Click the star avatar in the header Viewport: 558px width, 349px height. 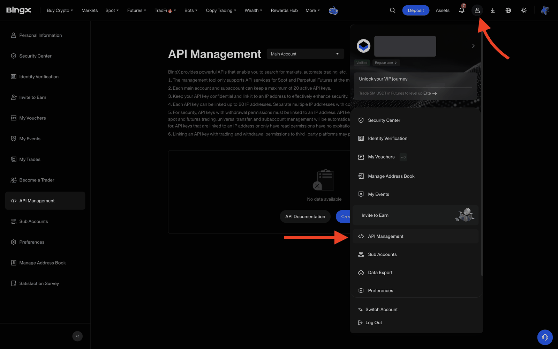545,10
